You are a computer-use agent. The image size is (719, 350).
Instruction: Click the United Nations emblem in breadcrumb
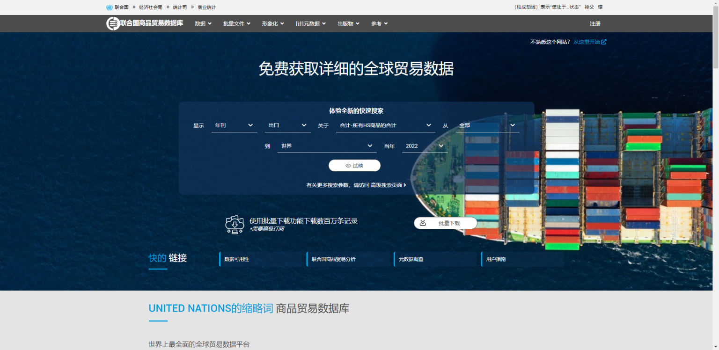(109, 7)
